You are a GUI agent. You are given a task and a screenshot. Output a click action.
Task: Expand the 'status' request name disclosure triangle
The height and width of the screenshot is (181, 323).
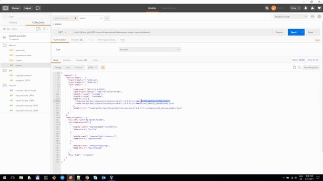[x=53, y=24]
